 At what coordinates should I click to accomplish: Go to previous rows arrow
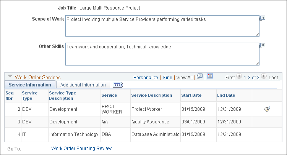[x=239, y=77]
